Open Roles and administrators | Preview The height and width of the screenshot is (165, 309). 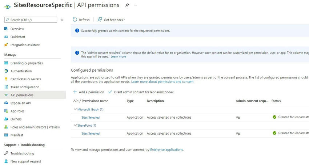[35, 127]
